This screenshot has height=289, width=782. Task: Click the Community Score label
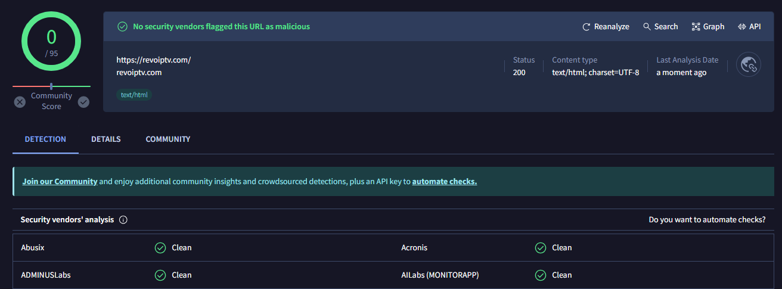point(51,101)
